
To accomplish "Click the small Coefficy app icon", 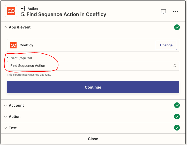I will [x=13, y=45].
